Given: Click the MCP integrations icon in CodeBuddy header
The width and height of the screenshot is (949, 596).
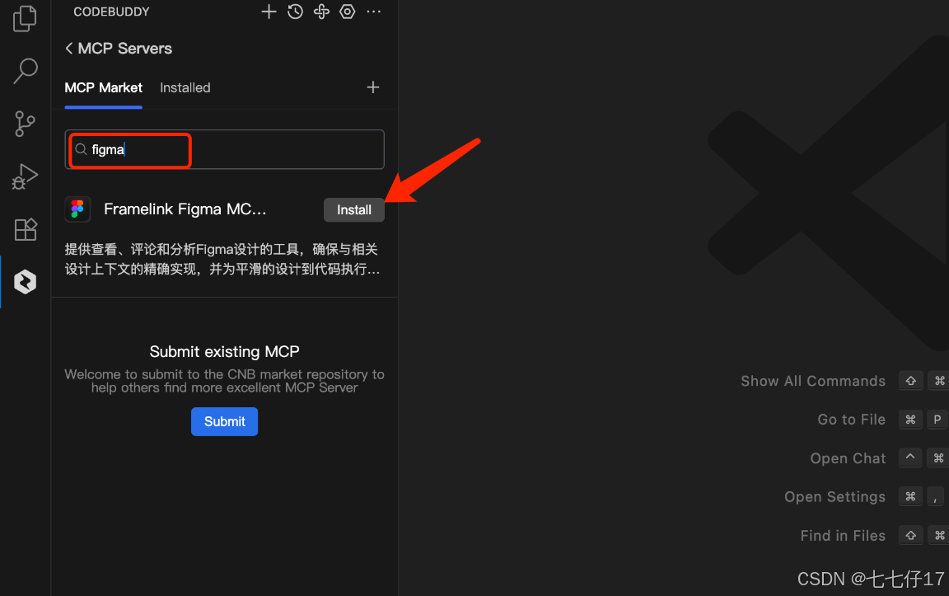Looking at the screenshot, I should pos(321,12).
